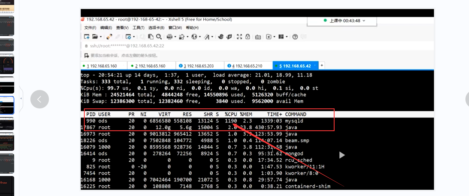Open the gauge dashboard slide thumbnail
This screenshot has width=469, height=196.
point(7,64)
